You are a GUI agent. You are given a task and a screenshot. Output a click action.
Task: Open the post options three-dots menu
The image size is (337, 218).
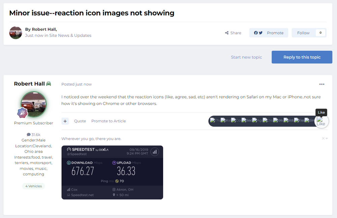coord(322,84)
